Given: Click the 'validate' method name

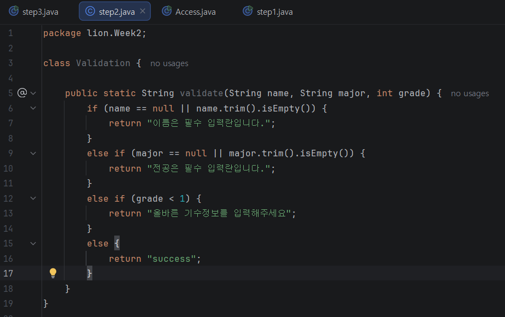Looking at the screenshot, I should (x=202, y=93).
